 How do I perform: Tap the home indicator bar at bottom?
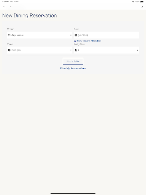[x=73, y=193]
